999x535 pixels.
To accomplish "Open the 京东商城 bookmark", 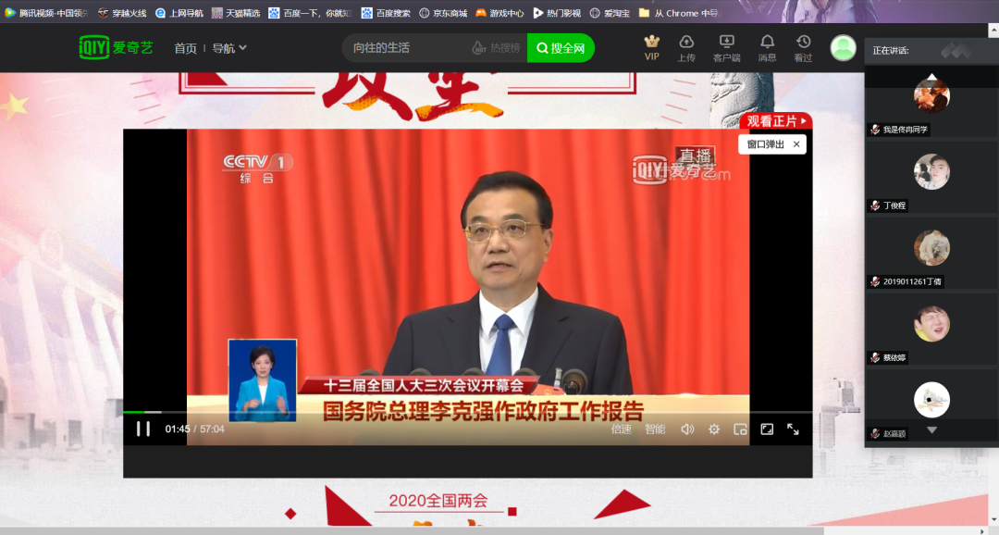I will coord(443,13).
